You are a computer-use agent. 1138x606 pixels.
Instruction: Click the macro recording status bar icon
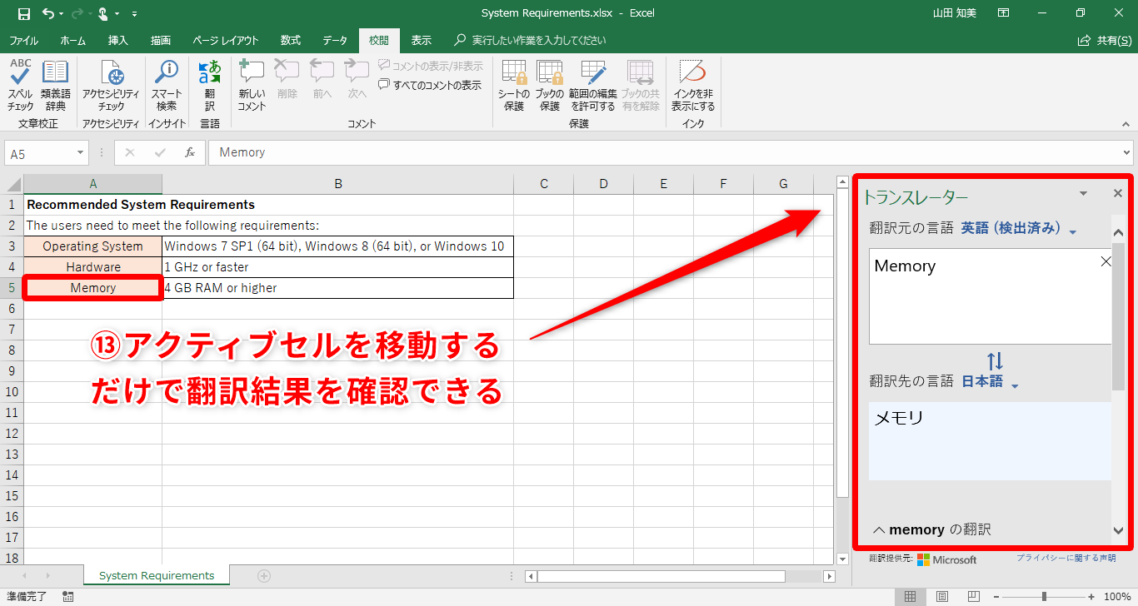point(67,597)
